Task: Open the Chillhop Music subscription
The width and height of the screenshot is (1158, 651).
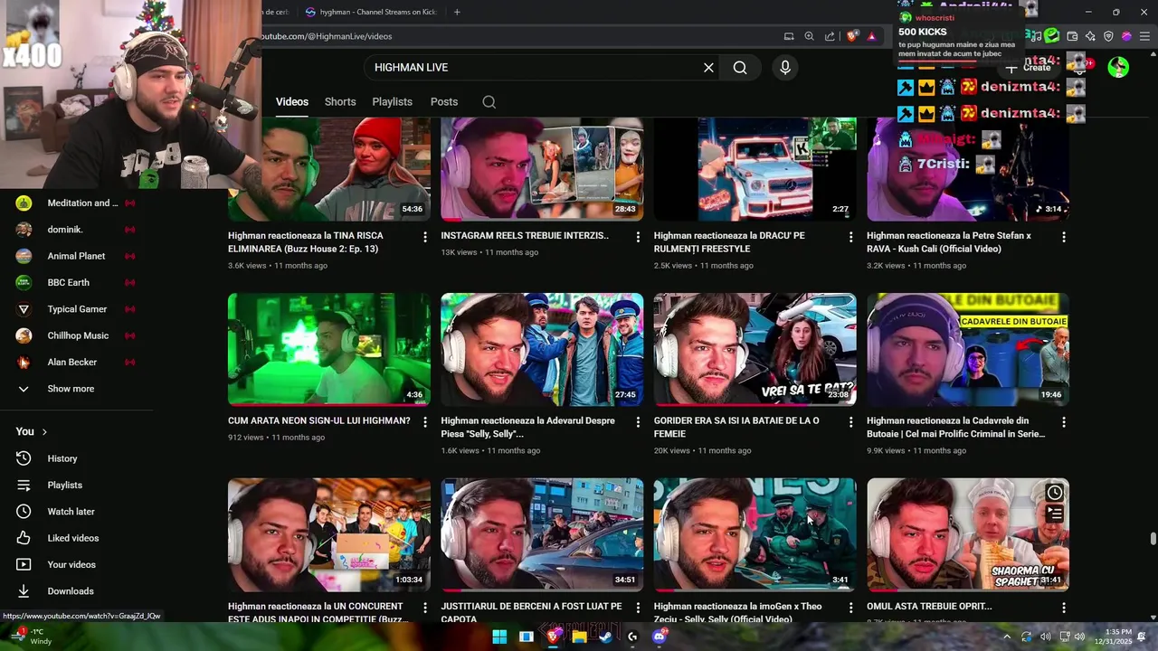Action: [x=77, y=335]
